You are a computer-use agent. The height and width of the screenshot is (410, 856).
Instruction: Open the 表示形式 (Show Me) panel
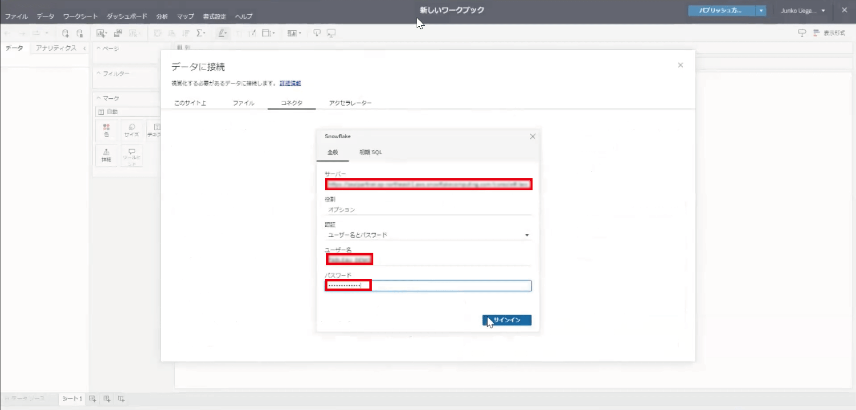coord(829,33)
